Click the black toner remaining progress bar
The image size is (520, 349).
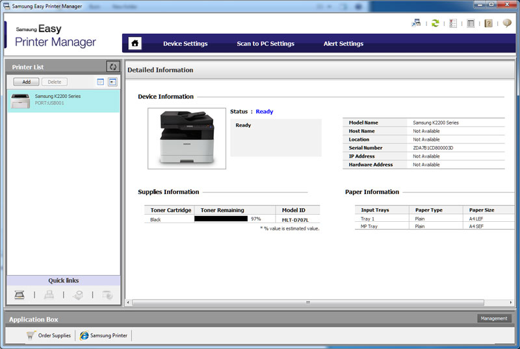pyautogui.click(x=221, y=219)
